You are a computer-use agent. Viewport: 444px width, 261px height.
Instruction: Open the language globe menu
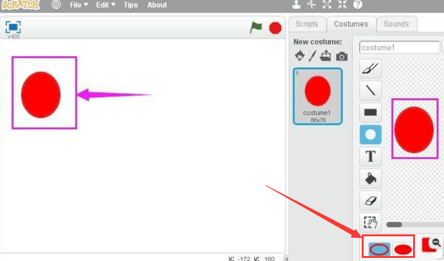point(56,4)
